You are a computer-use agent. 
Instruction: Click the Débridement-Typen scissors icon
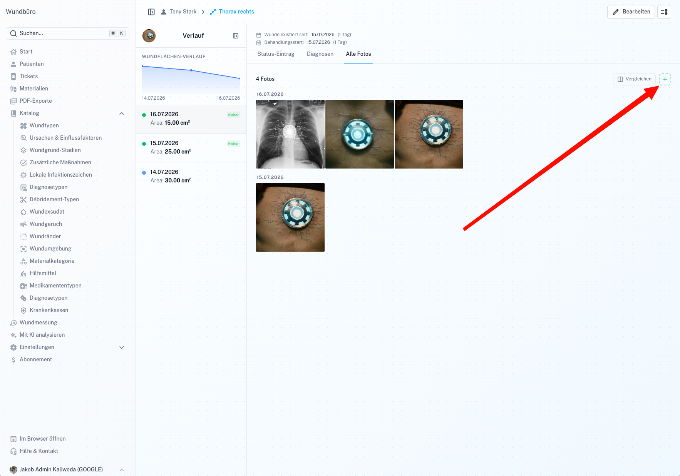(x=23, y=199)
